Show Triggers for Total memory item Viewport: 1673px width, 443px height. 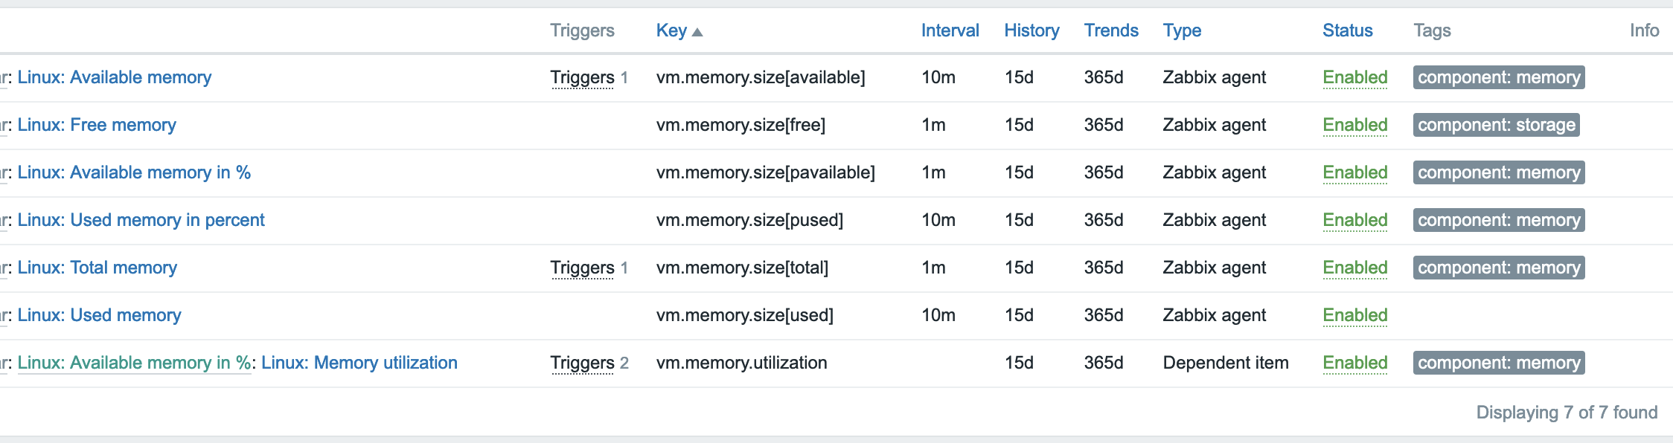(x=582, y=268)
